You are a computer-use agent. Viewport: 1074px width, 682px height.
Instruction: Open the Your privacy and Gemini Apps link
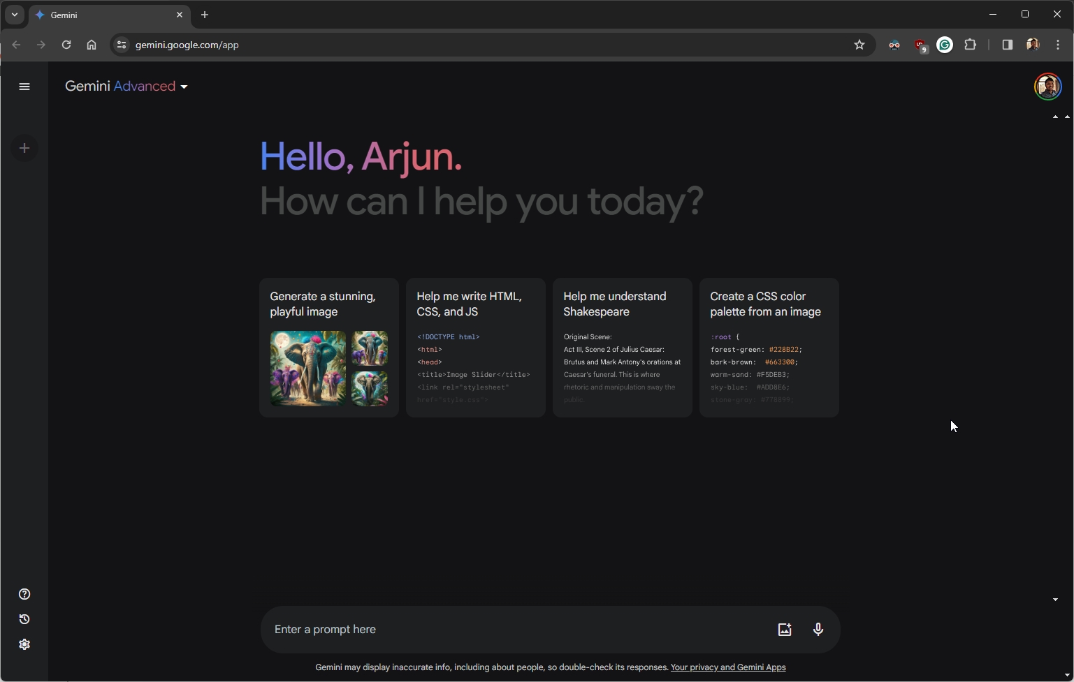click(727, 667)
